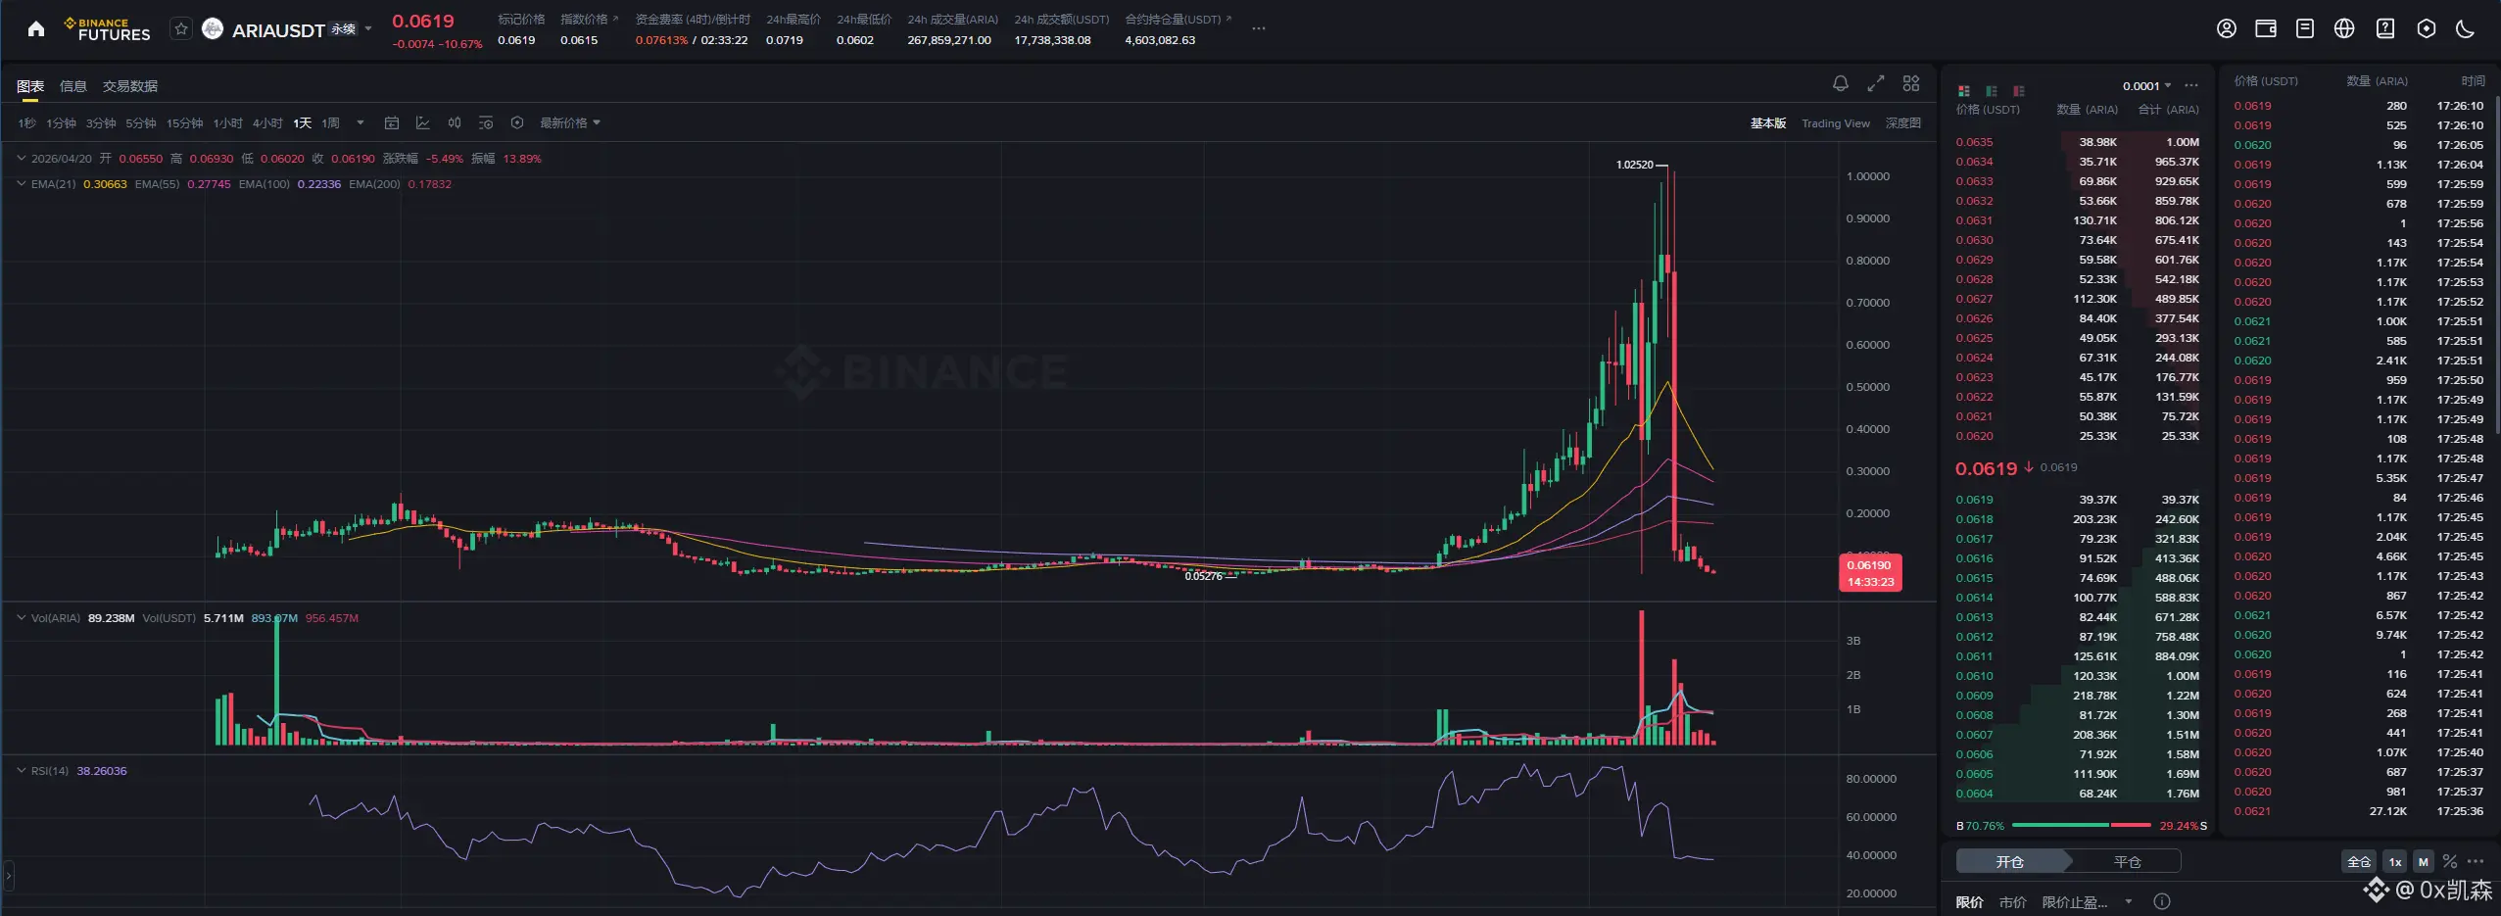This screenshot has width=2501, height=916.
Task: Switch to the 图表 tab
Action: point(30,86)
